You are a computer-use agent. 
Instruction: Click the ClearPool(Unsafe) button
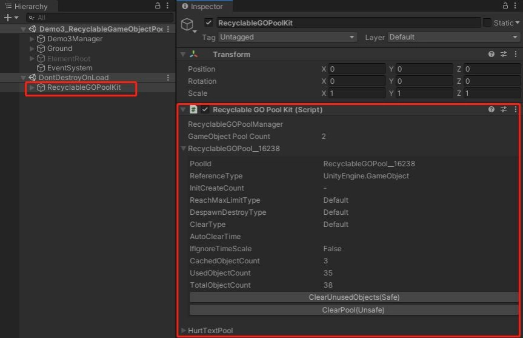tap(354, 310)
